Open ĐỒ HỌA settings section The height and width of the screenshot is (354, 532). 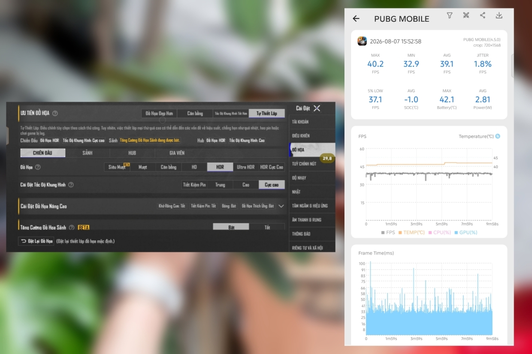[312, 150]
